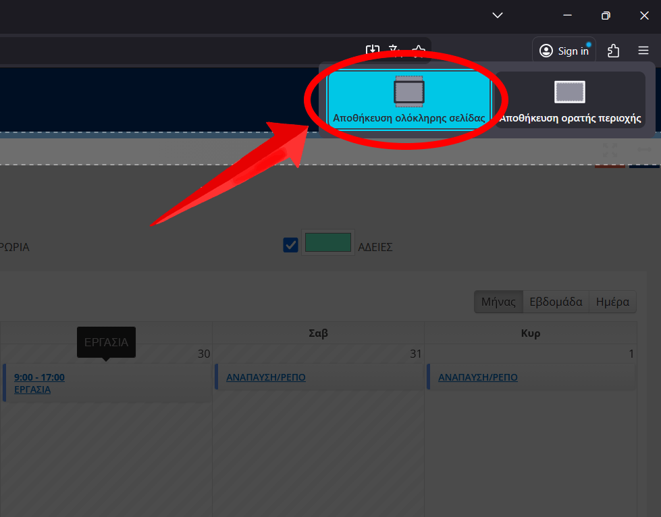Bookmark this page with the star icon

click(x=419, y=51)
